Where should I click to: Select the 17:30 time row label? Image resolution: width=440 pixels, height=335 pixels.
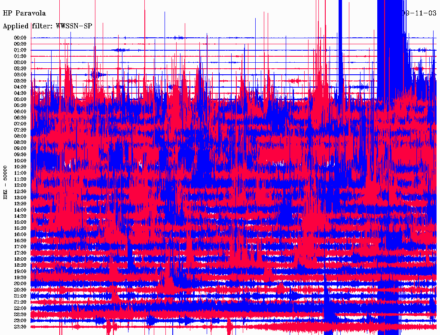(x=20, y=253)
